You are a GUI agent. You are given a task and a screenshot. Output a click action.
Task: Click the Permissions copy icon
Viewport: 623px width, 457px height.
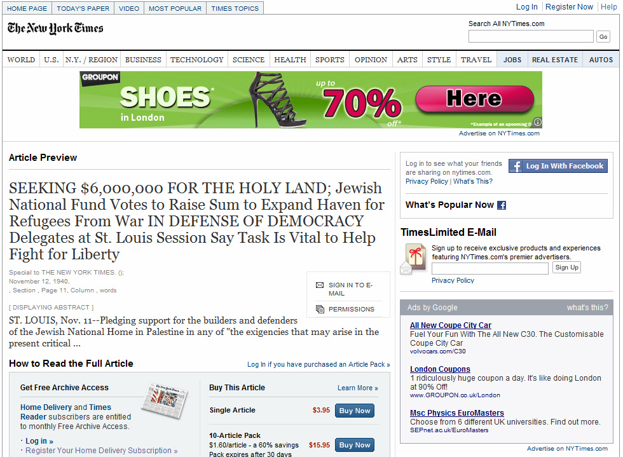click(320, 309)
